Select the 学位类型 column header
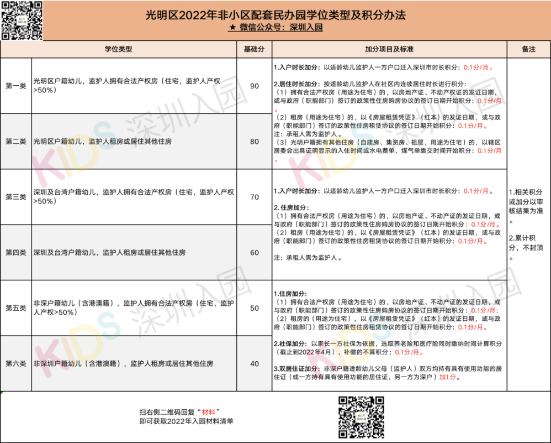 (118, 49)
